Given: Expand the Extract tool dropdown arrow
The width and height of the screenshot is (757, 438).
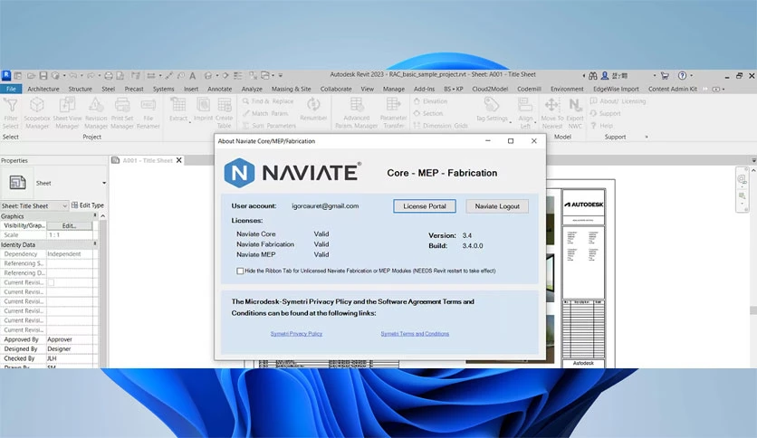Looking at the screenshot, I should 190,122.
